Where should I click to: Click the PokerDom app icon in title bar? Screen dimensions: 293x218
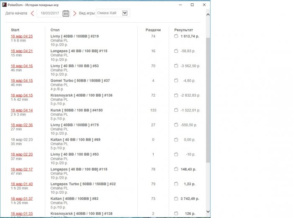tap(4, 5)
